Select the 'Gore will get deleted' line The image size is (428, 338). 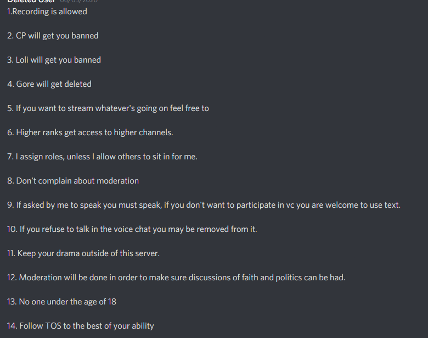click(x=49, y=84)
